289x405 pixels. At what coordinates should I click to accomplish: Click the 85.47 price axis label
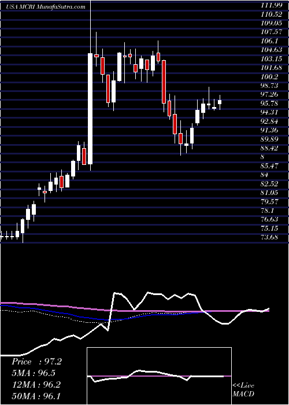coord(270,166)
